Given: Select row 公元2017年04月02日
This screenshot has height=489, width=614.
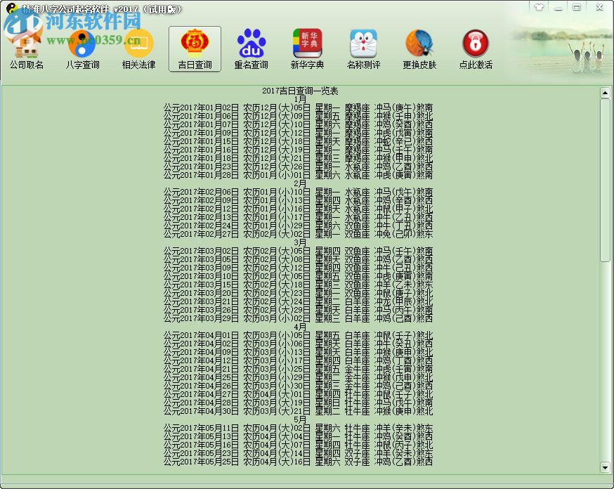Looking at the screenshot, I should point(299,344).
